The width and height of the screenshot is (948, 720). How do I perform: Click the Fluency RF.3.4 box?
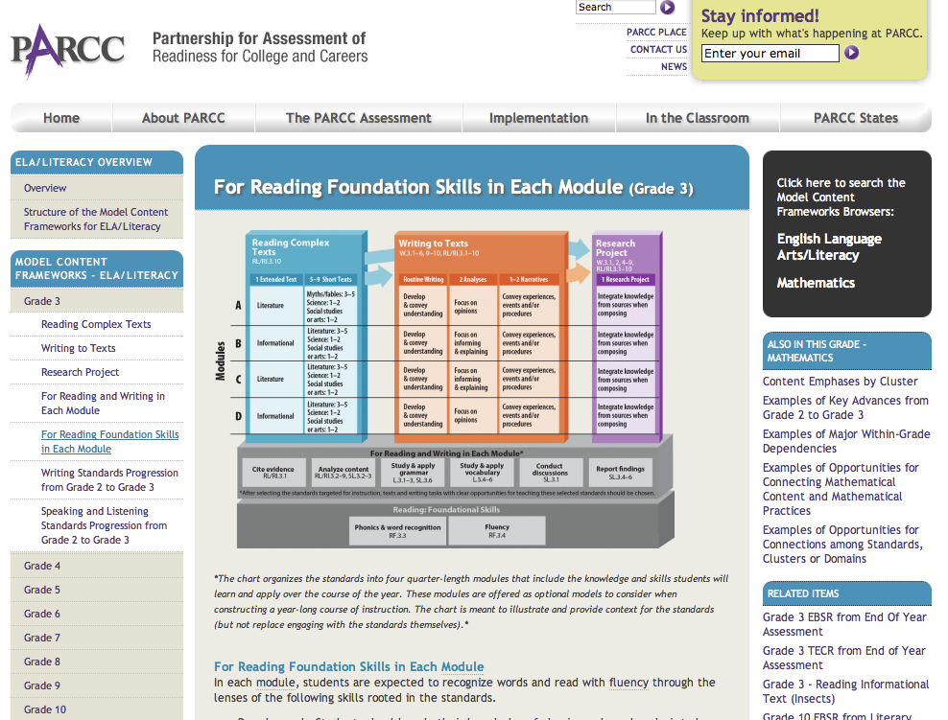point(497,531)
